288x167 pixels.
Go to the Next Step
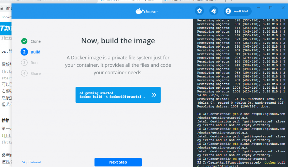pyautogui.click(x=118, y=162)
